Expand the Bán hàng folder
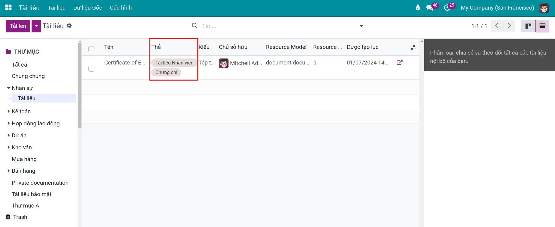Screen dimensions: 555x227 9,171
